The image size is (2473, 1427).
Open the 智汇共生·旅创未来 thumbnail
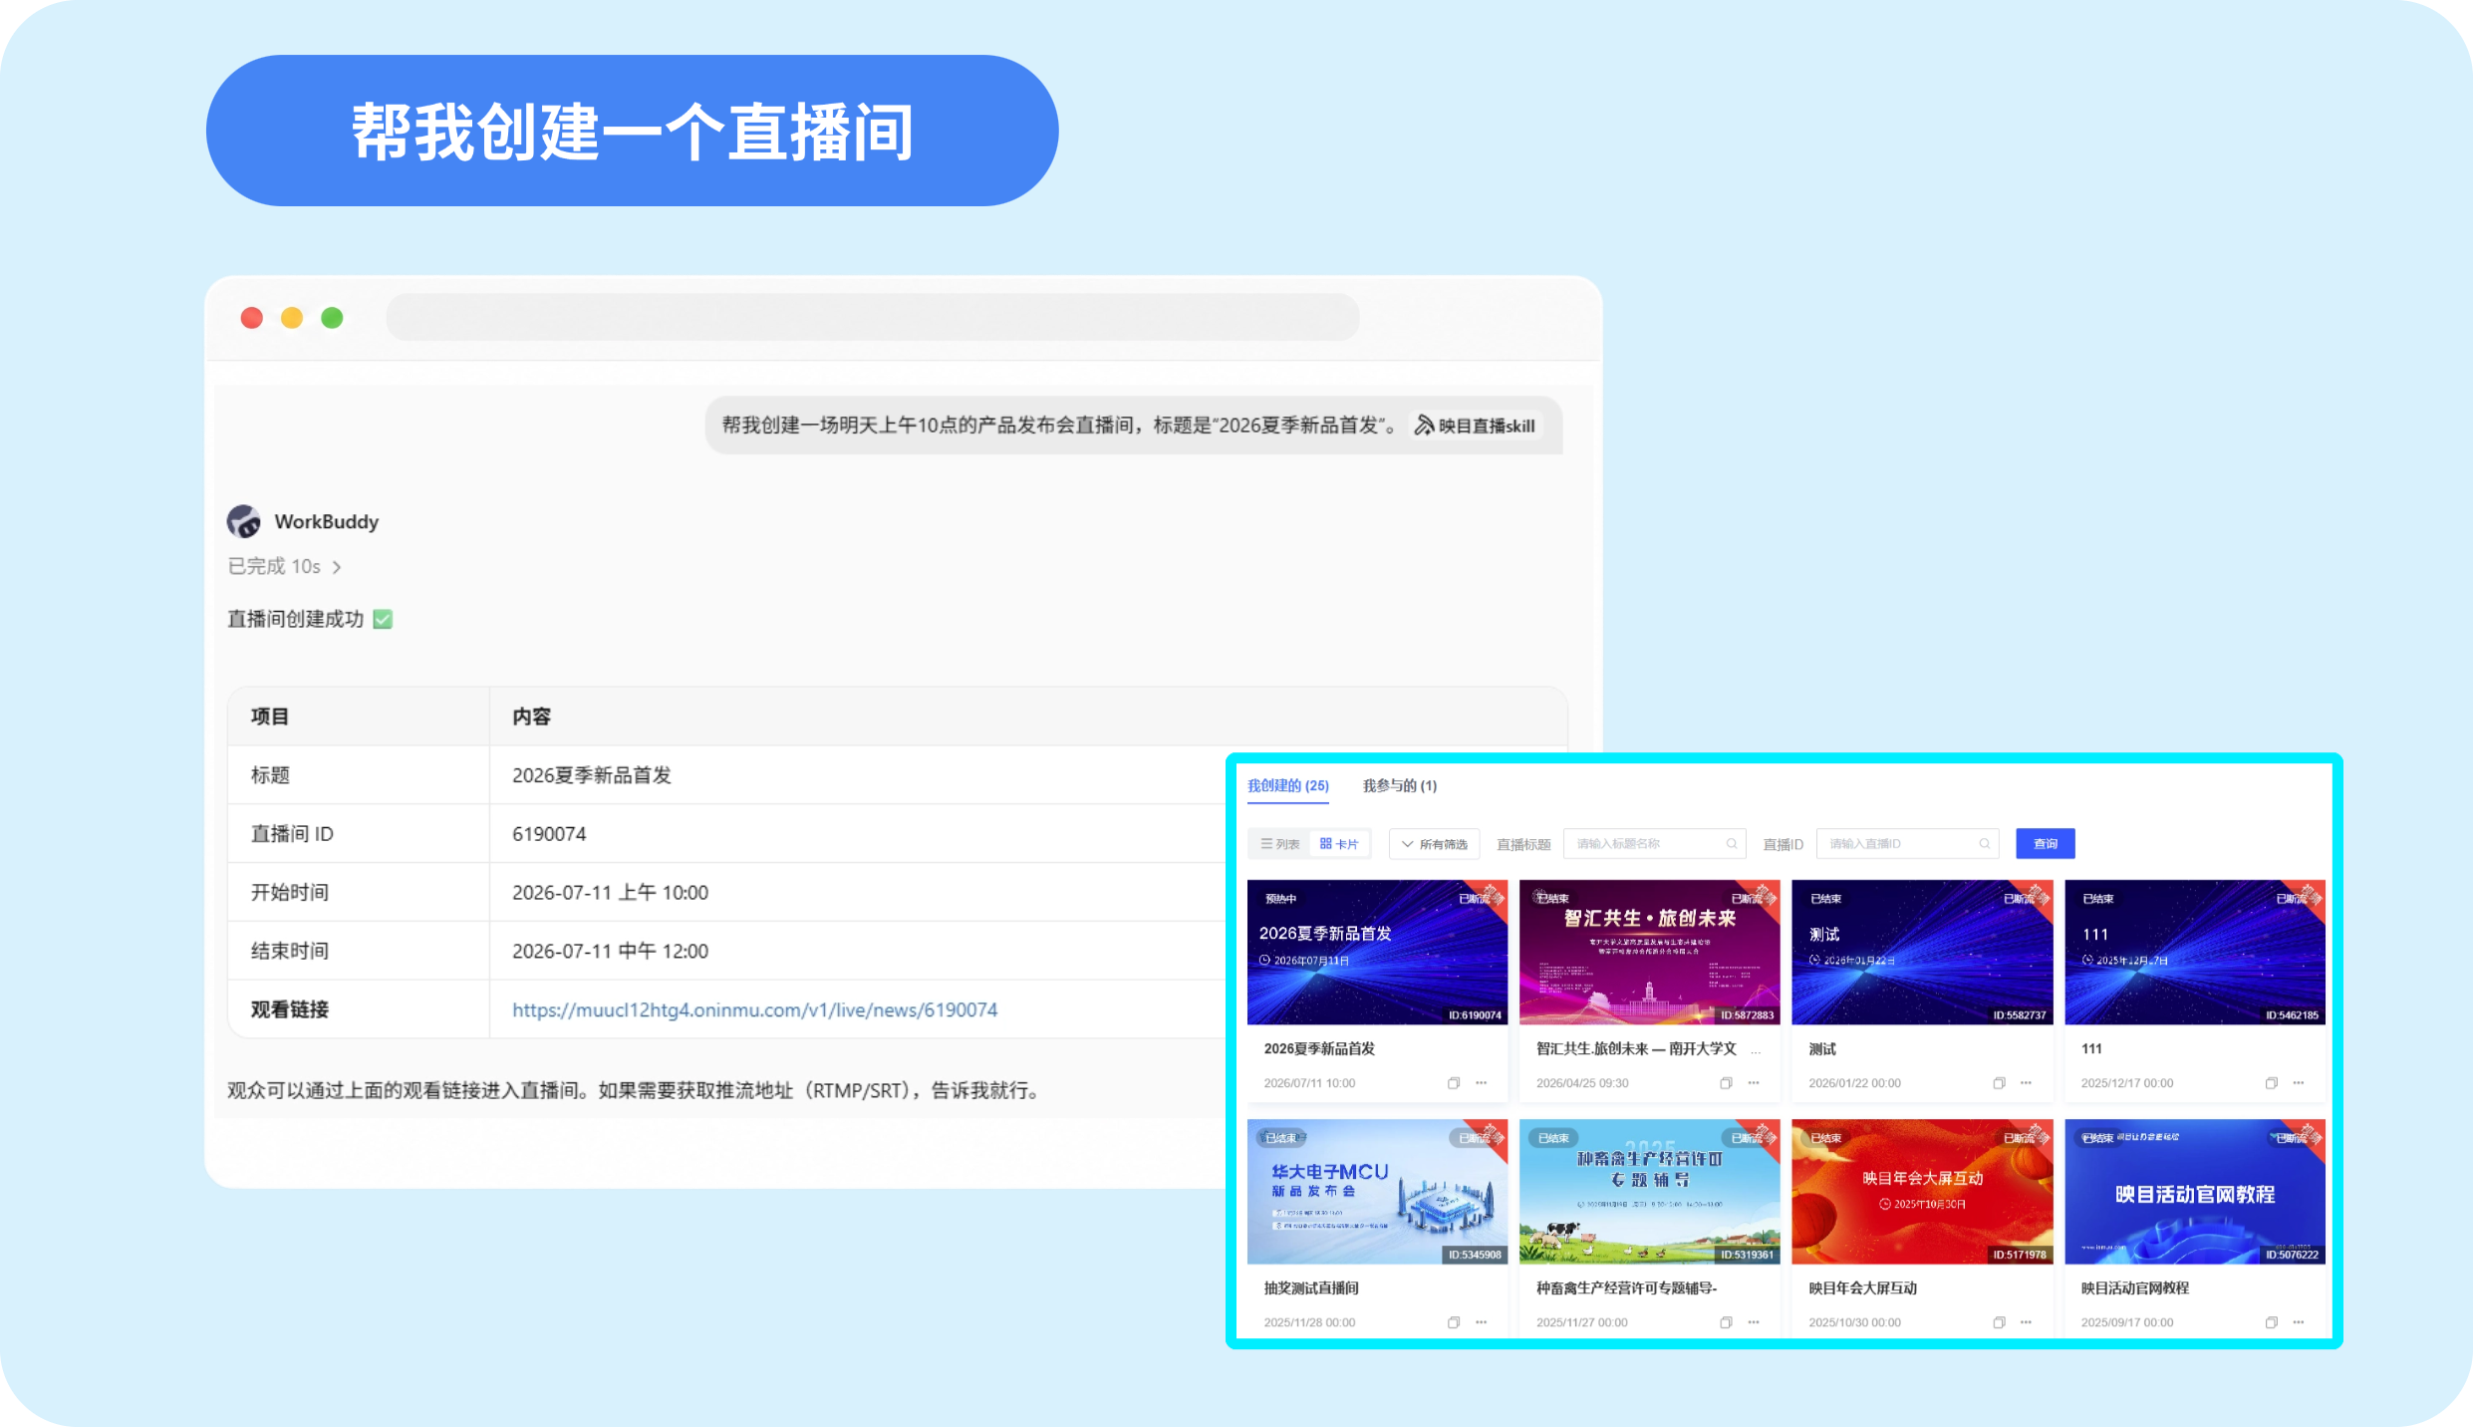(x=1649, y=952)
